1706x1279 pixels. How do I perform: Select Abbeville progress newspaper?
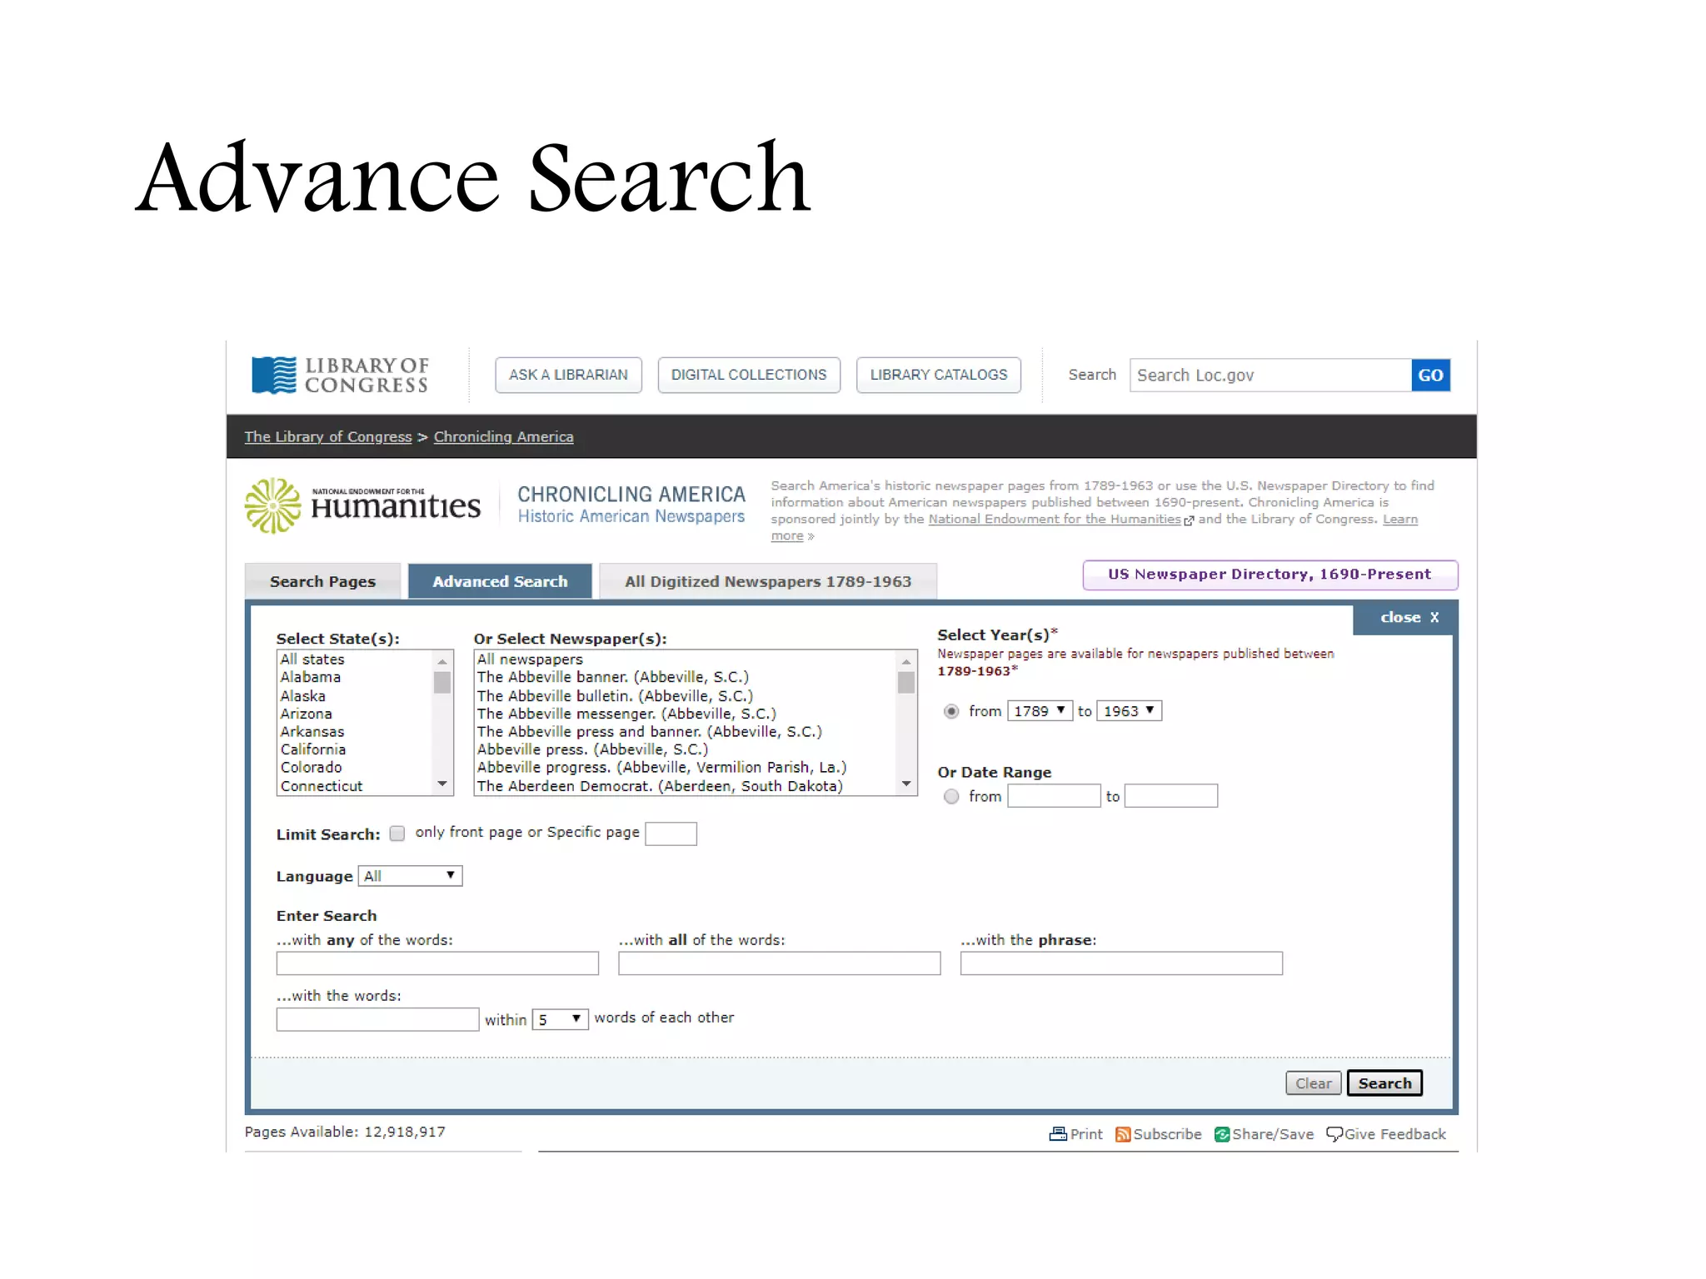[x=686, y=768]
